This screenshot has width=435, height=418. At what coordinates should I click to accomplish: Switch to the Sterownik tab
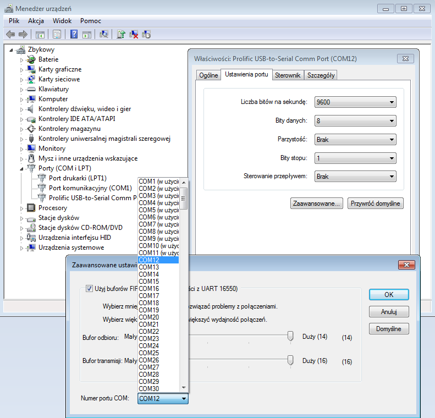[x=288, y=75]
